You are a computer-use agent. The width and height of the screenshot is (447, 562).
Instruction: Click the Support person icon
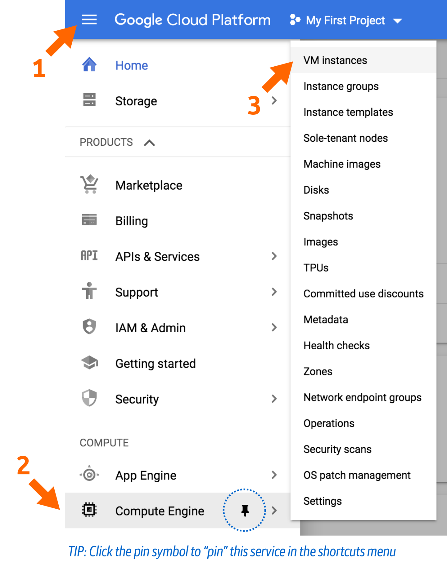(x=89, y=291)
